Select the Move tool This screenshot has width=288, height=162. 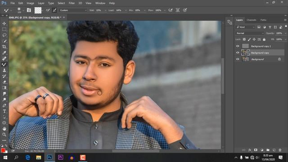[x=4, y=23]
